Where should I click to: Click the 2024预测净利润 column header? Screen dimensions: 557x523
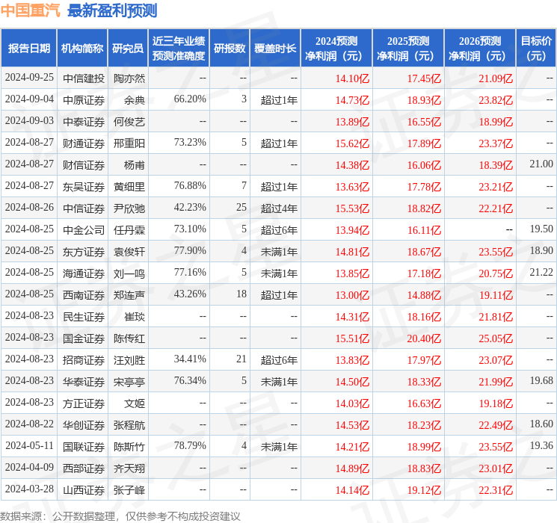tap(336, 49)
